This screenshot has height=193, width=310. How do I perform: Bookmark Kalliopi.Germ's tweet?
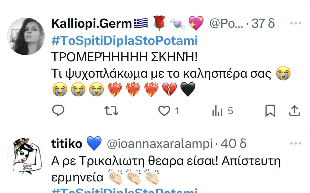click(270, 111)
